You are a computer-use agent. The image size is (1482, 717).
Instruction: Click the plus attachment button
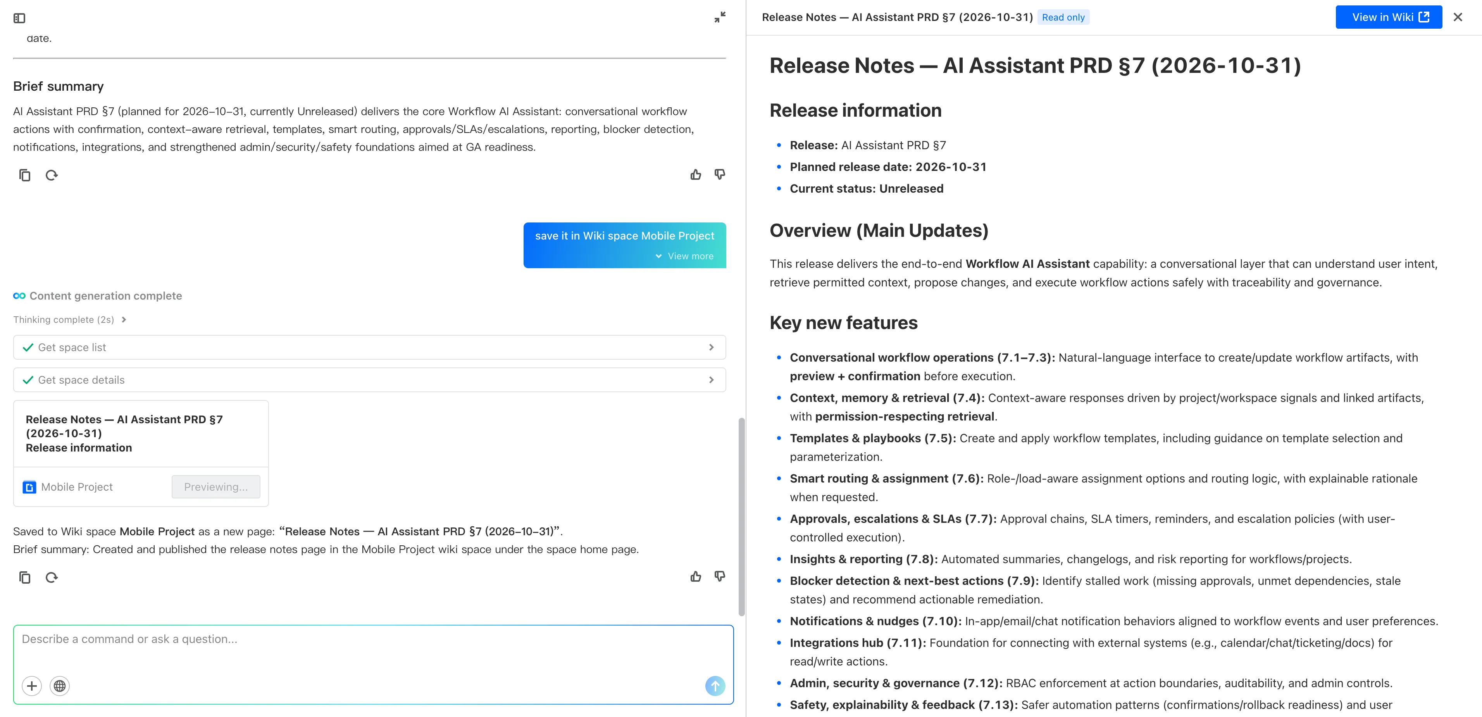coord(32,686)
